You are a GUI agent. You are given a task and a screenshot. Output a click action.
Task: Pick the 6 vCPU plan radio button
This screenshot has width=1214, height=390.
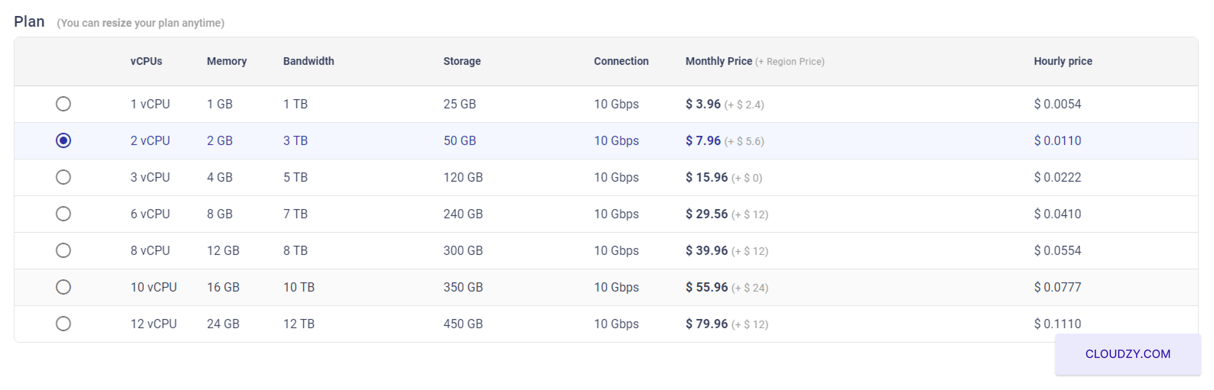click(63, 214)
